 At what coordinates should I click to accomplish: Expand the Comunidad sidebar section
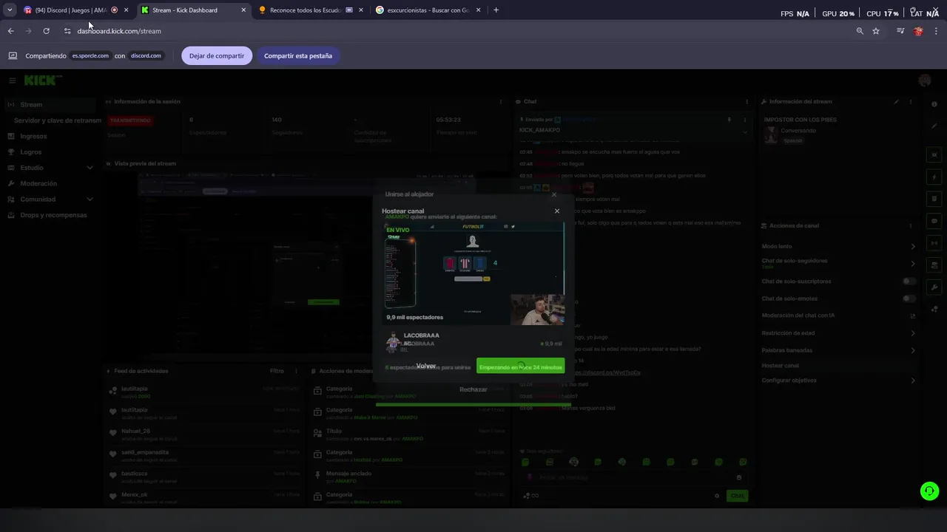(49, 199)
